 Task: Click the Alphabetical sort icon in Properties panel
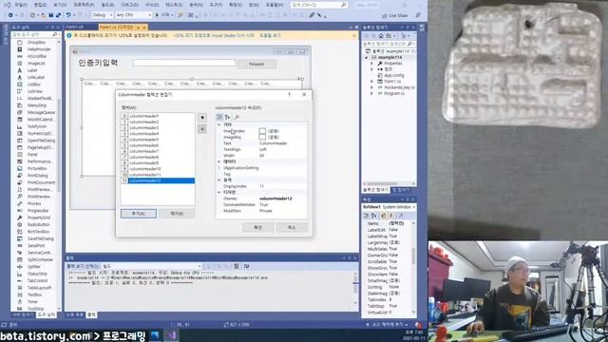coord(374,216)
